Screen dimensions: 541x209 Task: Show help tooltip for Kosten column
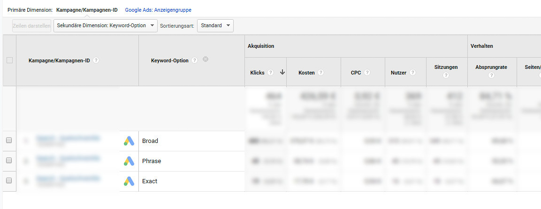(320, 73)
